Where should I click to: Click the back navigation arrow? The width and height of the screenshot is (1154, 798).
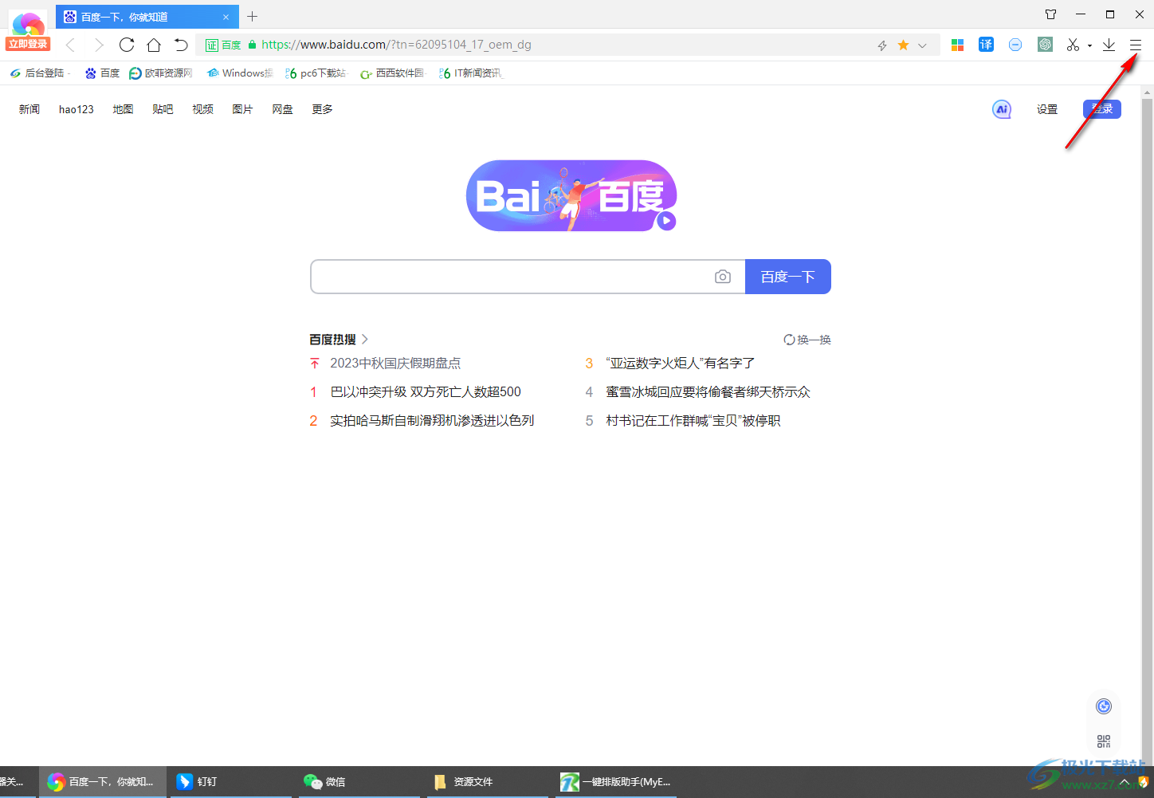[x=70, y=45]
